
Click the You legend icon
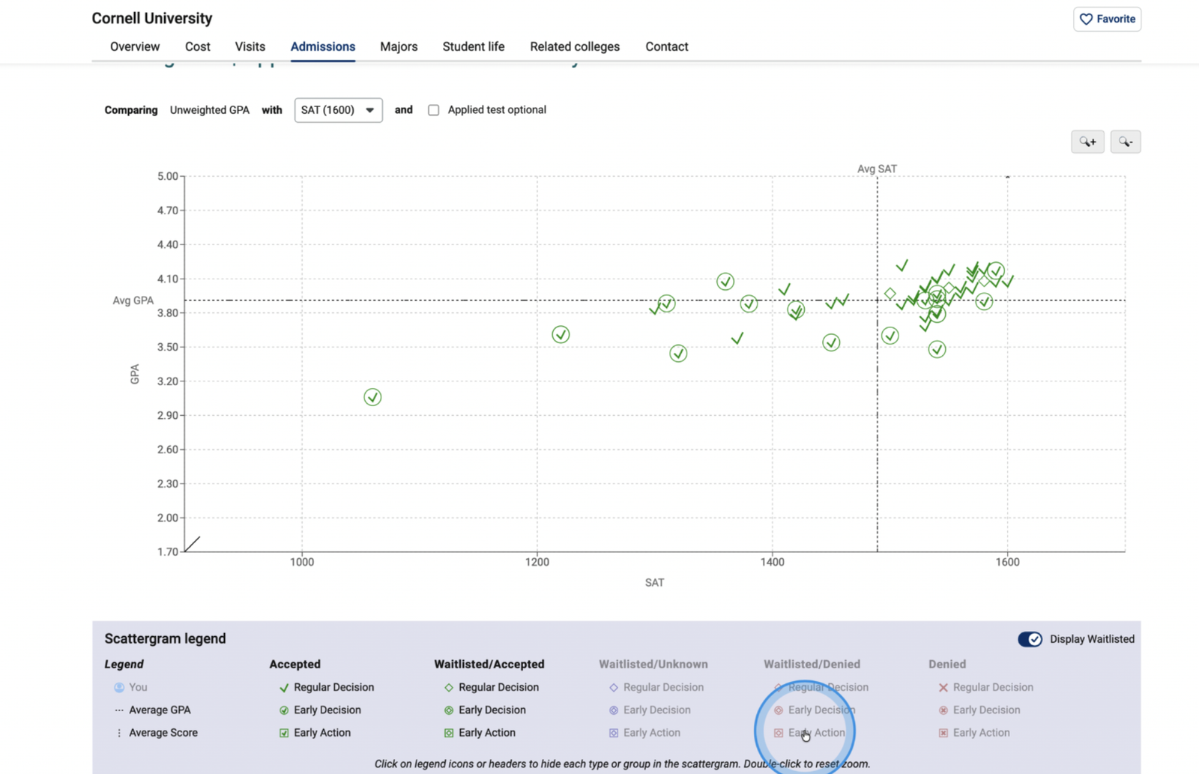pyautogui.click(x=119, y=687)
